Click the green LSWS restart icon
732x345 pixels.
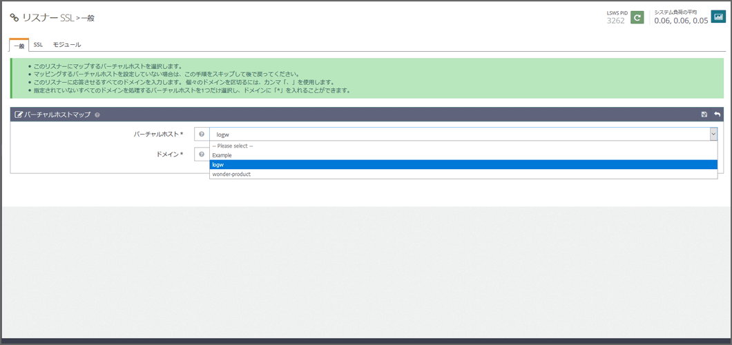click(637, 17)
